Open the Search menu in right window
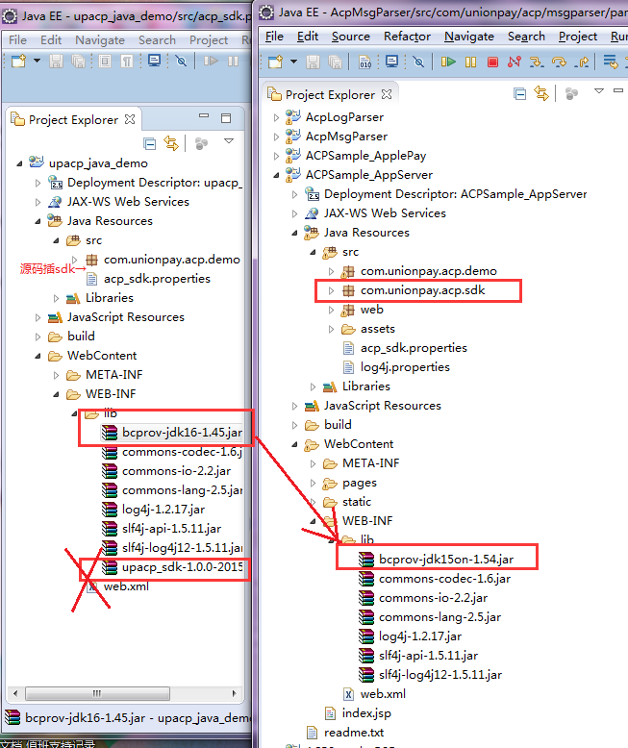Viewport: 628px width, 748px height. [x=526, y=37]
